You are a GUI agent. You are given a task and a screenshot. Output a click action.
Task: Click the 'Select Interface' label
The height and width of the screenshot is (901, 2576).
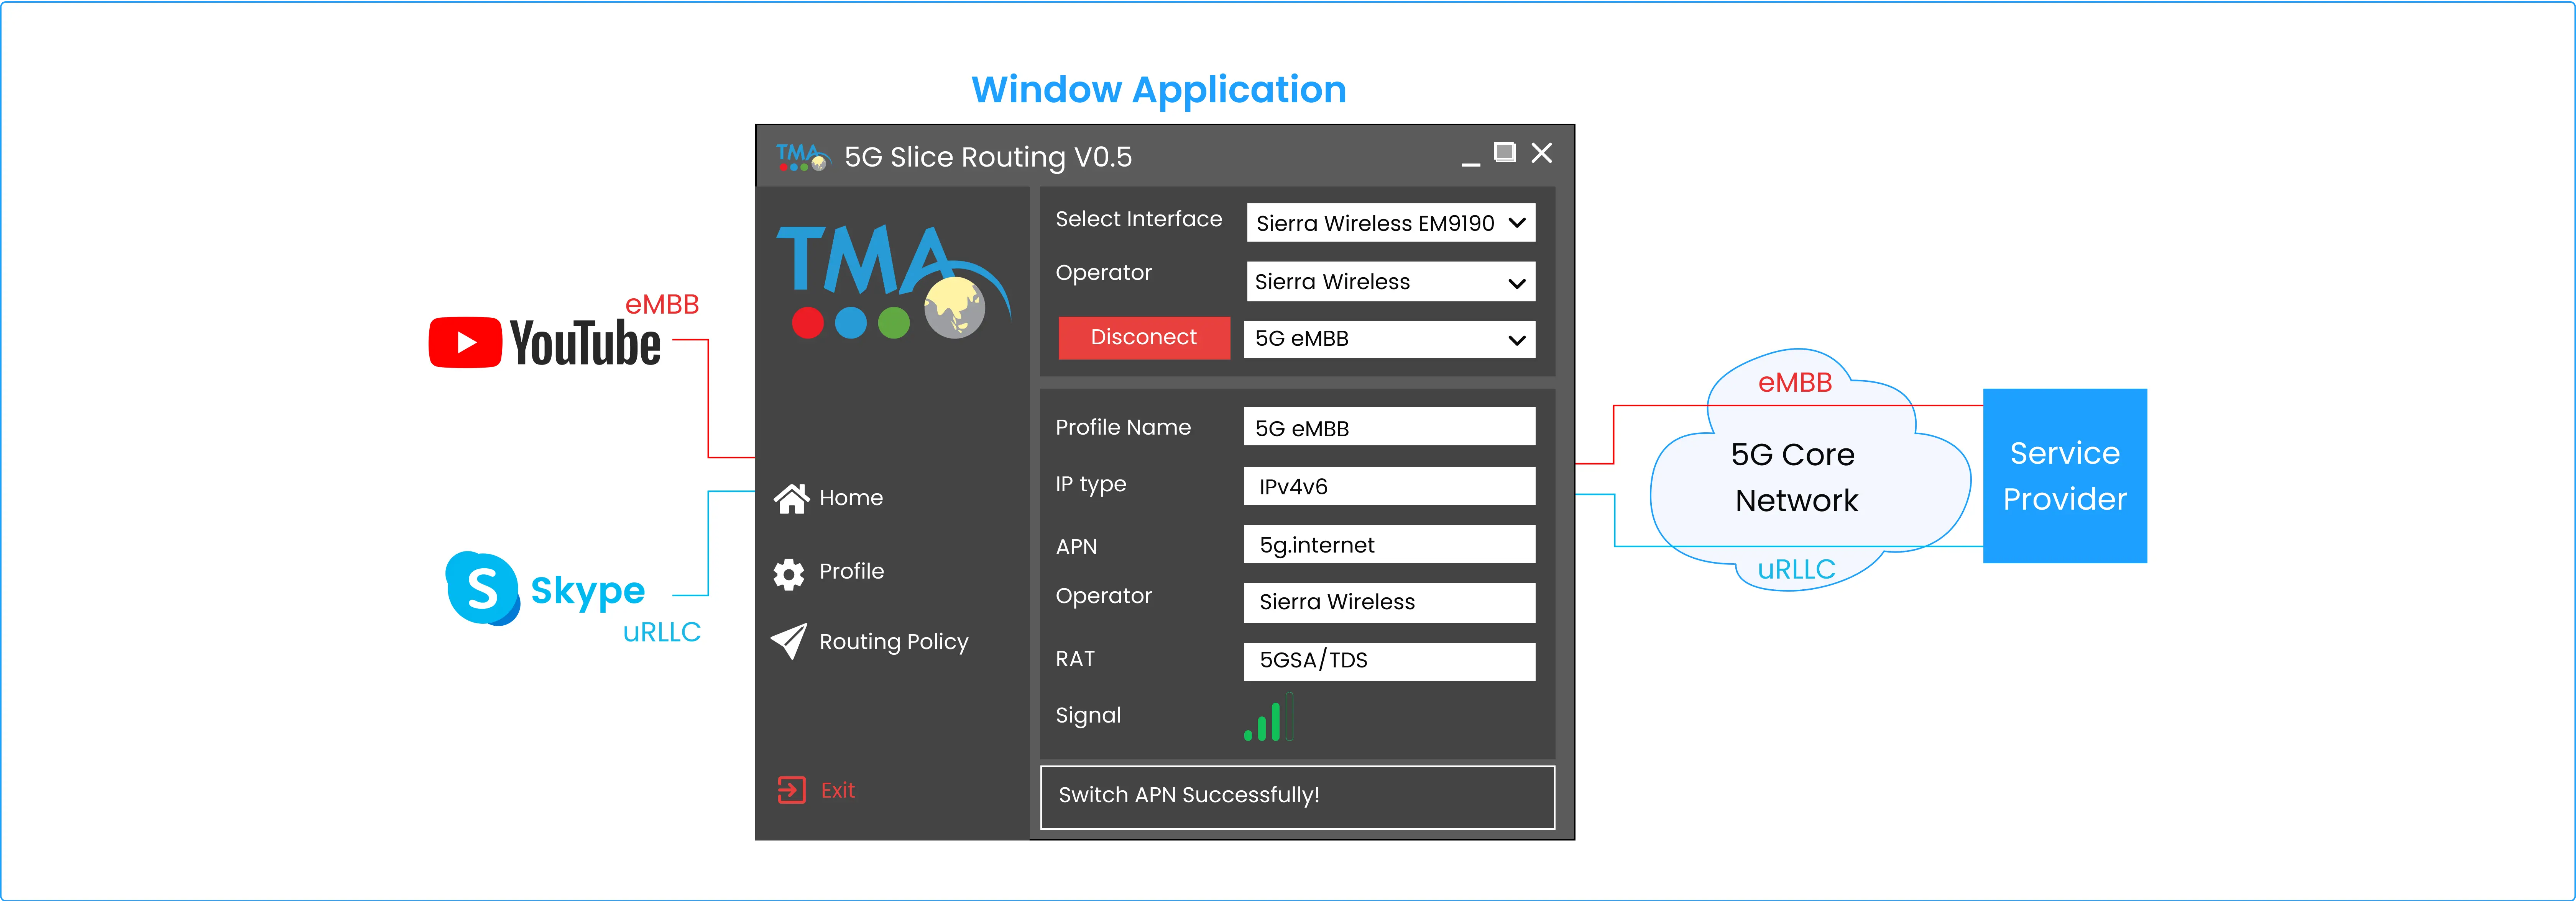[x=1139, y=219]
